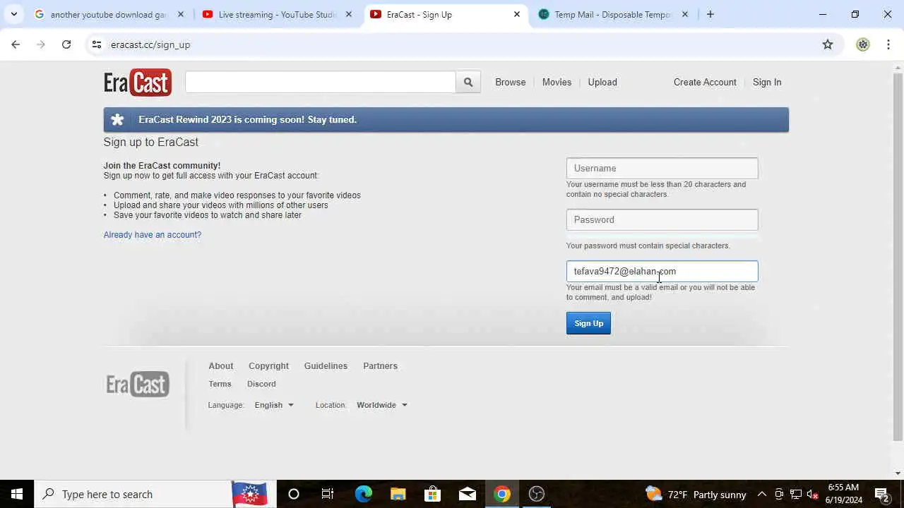Open the site information icon beside the URL
The width and height of the screenshot is (904, 508).
(x=97, y=44)
